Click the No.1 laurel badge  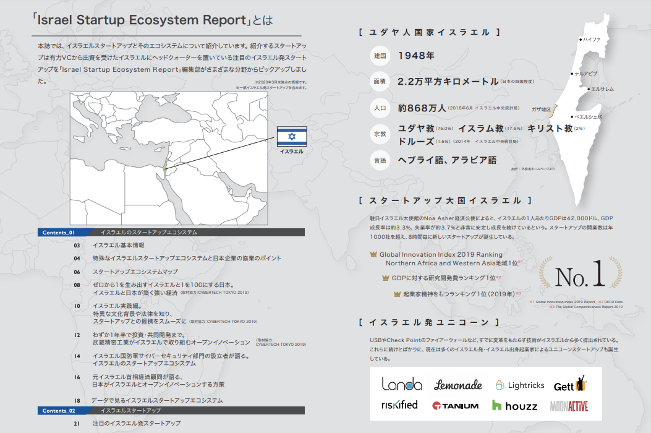(x=581, y=274)
